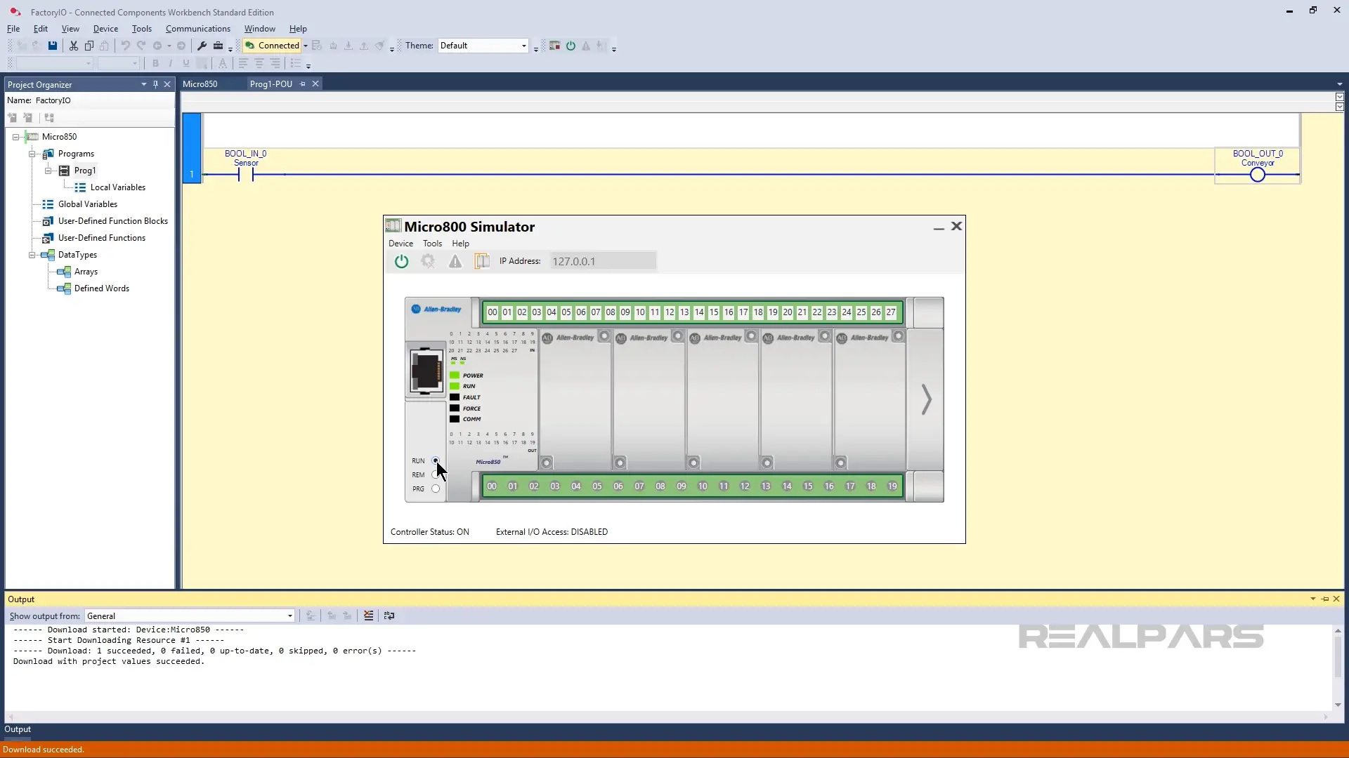This screenshot has width=1349, height=758.
Task: Open the Connected button dropdown arrow
Action: [x=305, y=46]
